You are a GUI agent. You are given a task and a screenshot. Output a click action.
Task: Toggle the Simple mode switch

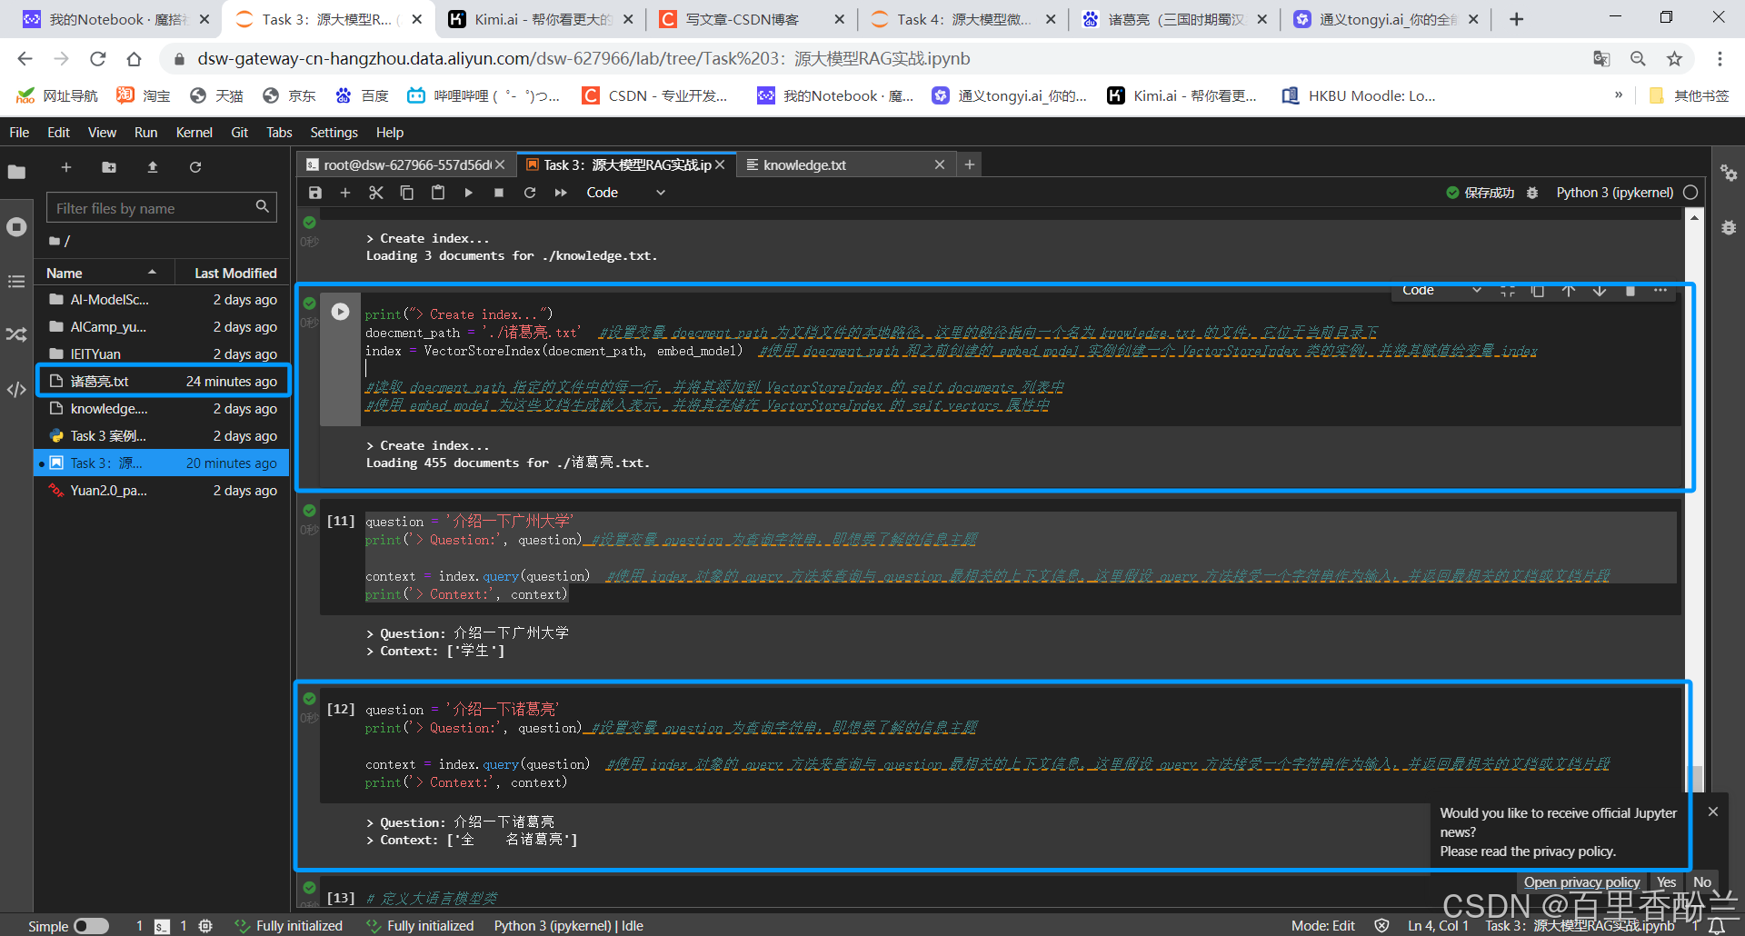91,926
